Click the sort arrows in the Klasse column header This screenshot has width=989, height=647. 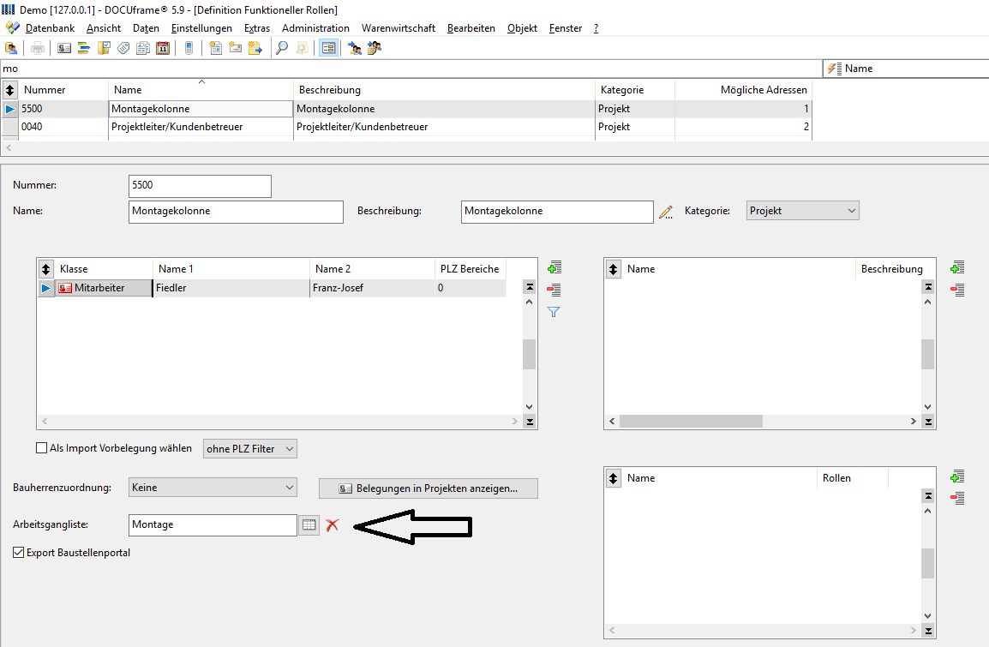tap(46, 269)
